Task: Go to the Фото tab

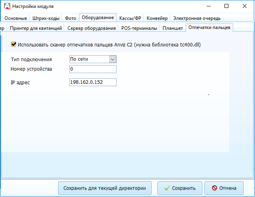Action: click(71, 18)
